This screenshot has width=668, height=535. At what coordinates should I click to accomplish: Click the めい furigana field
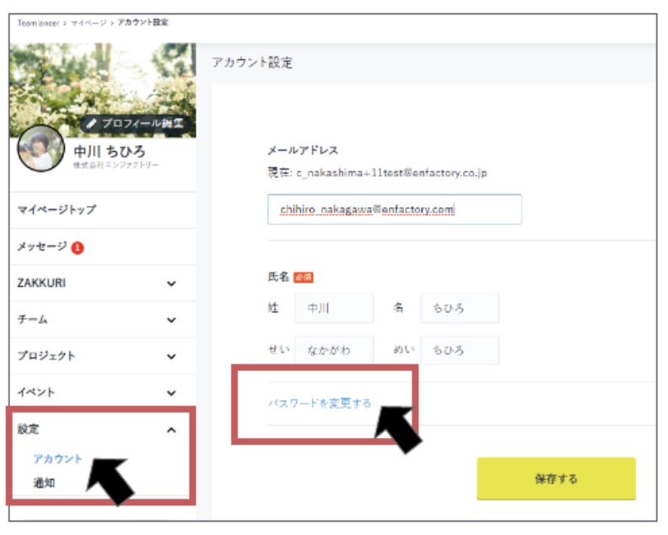coord(459,350)
